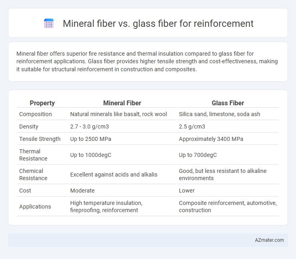Viewport: 296px width, 259px height.
Task: Click the 'Thermal Resistance' row label
Action: (33, 155)
